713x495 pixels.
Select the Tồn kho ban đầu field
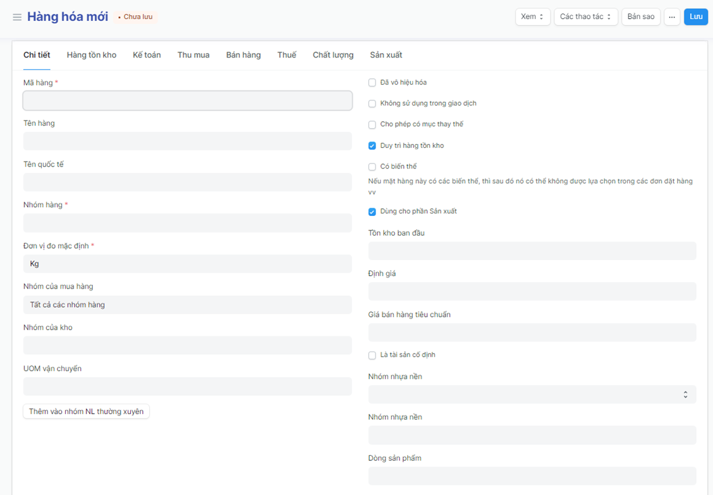[532, 251]
